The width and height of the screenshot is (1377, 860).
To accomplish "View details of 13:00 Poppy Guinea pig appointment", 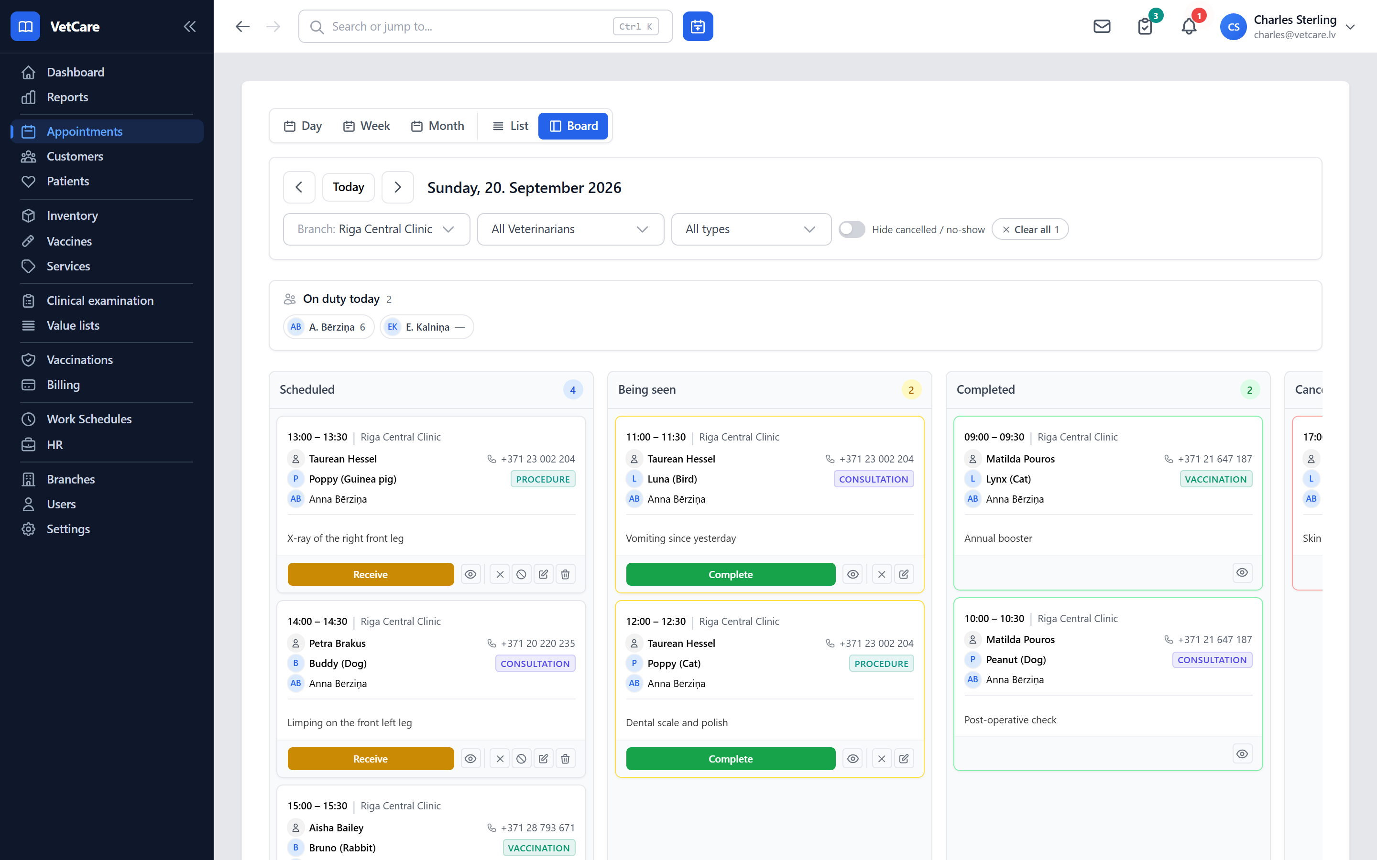I will tap(470, 574).
